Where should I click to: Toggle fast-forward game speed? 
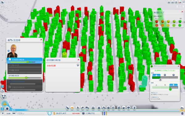pyautogui.click(x=14, y=114)
